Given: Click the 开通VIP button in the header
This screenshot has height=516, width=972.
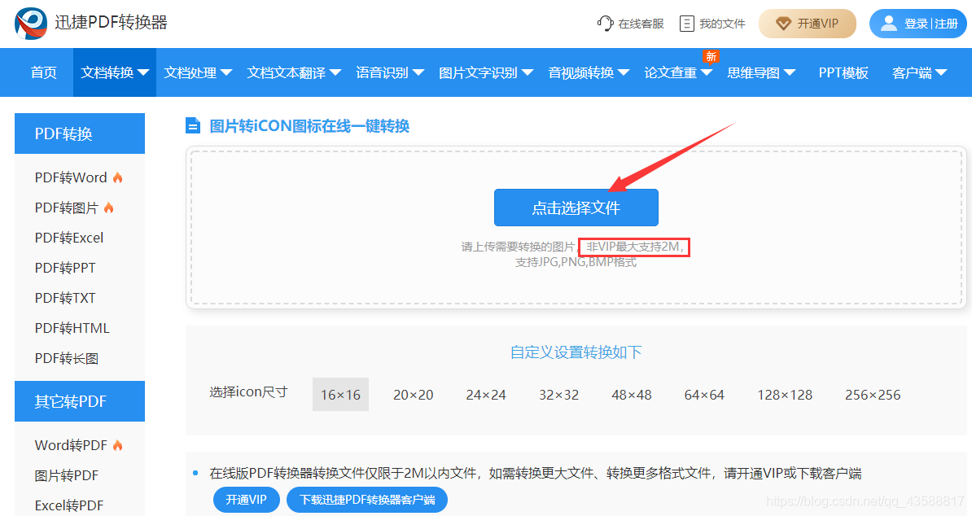Looking at the screenshot, I should [x=807, y=24].
